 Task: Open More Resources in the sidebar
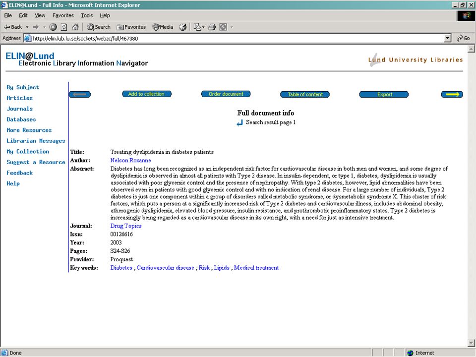(29, 130)
